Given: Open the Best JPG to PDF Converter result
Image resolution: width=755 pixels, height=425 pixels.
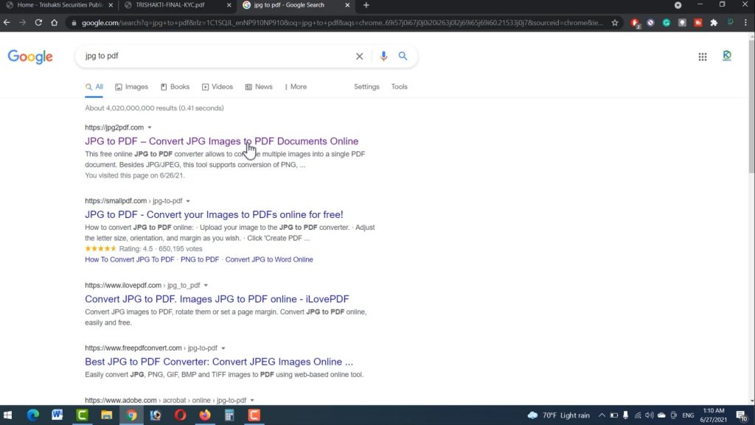Looking at the screenshot, I should point(218,362).
